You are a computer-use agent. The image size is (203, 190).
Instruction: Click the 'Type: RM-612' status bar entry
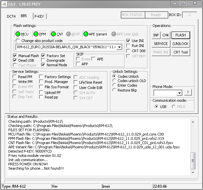(x=13, y=186)
